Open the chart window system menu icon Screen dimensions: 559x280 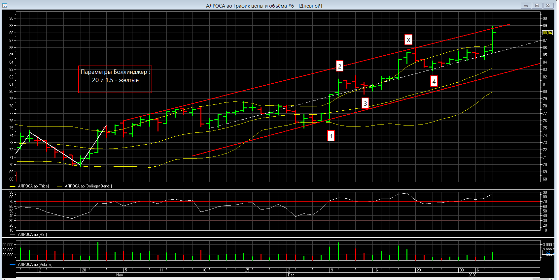(x=5, y=6)
